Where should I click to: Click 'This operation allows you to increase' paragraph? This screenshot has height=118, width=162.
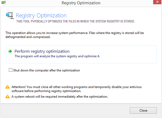tap(75, 33)
